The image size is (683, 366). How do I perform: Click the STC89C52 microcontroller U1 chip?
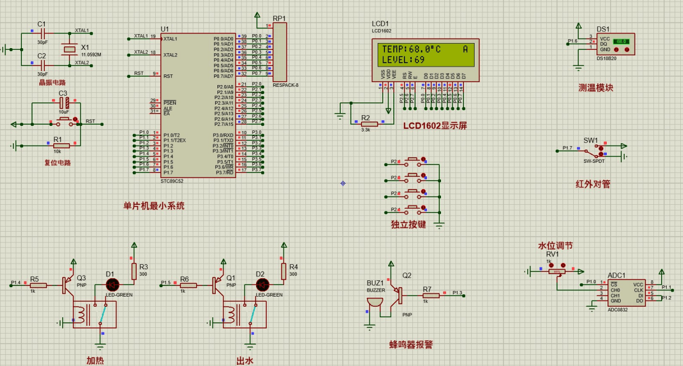pyautogui.click(x=199, y=105)
